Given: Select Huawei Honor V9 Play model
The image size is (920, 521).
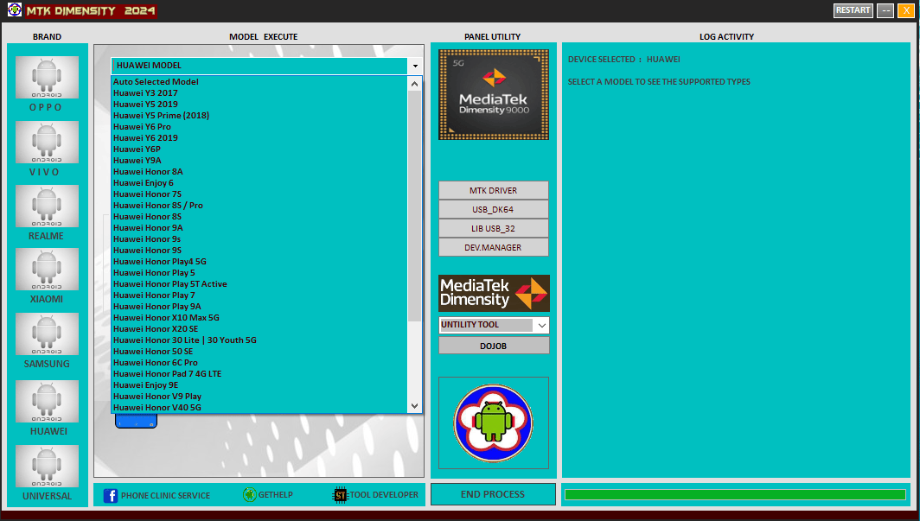Looking at the screenshot, I should click(259, 397).
